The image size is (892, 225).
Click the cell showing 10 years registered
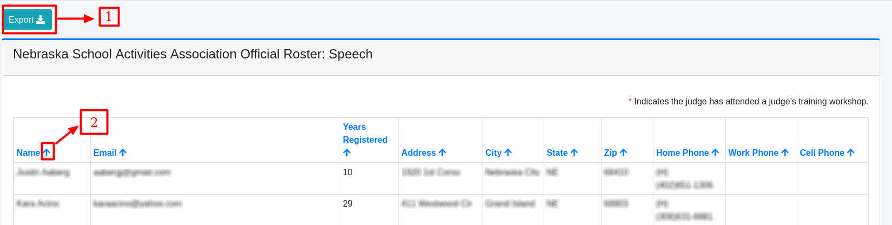pyautogui.click(x=348, y=172)
